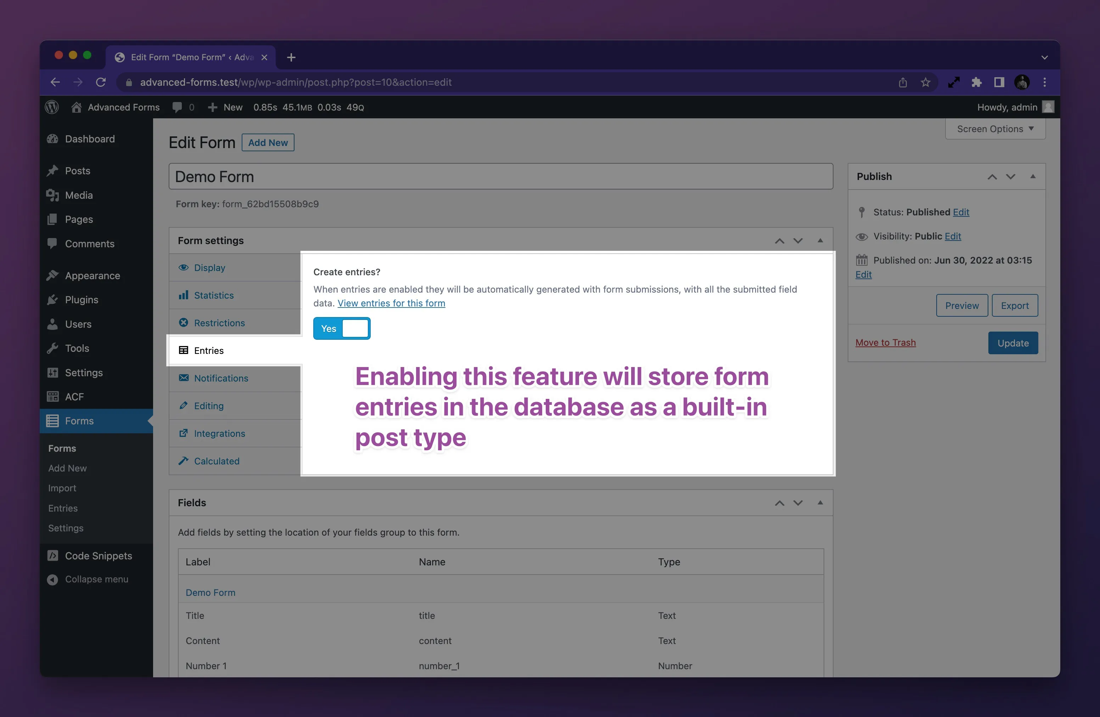Edit the Published on date link

(x=863, y=275)
